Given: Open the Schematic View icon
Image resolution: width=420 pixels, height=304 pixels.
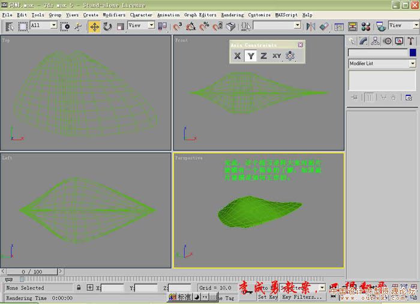Looking at the screenshot, I should point(353,27).
